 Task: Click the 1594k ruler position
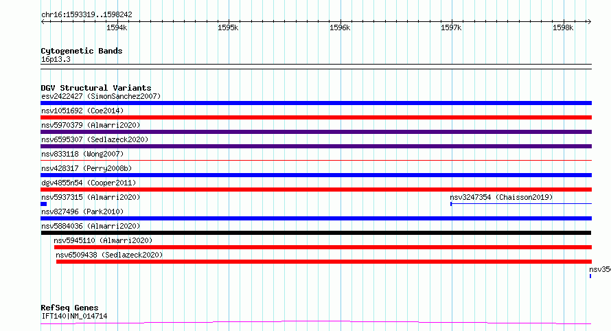pos(117,27)
